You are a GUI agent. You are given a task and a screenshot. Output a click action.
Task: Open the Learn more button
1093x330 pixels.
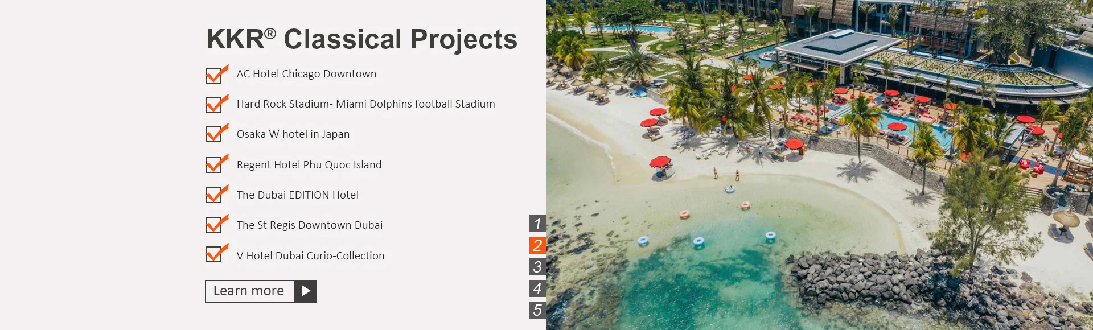click(x=260, y=291)
